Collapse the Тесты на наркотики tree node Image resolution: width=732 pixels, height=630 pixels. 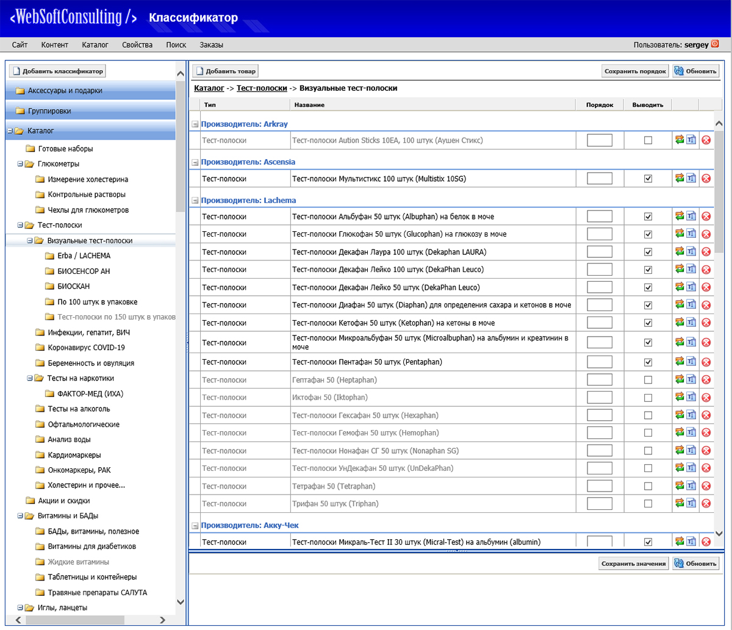click(x=29, y=378)
